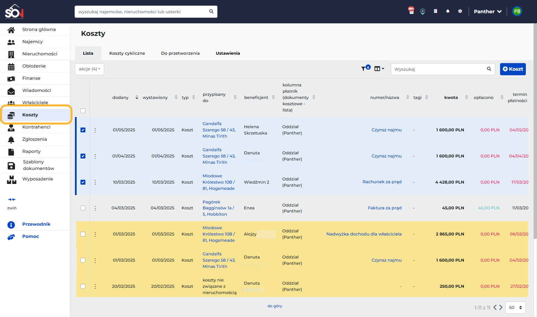Viewport: 537px width, 317px height.
Task: Switch to the Koszty cykliczne tab
Action: point(127,53)
